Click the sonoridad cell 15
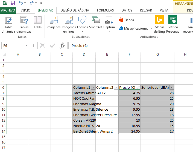Image resolution: width=193 pixels, height=152 pixels. click(157, 126)
